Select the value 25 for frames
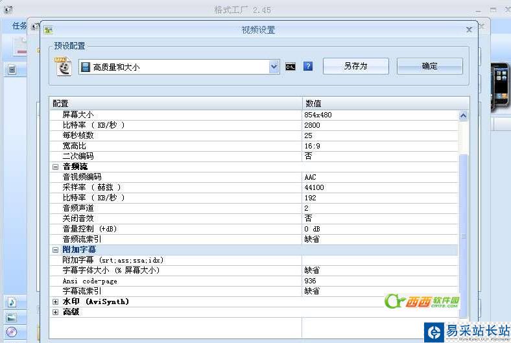This screenshot has width=511, height=343. (x=308, y=136)
